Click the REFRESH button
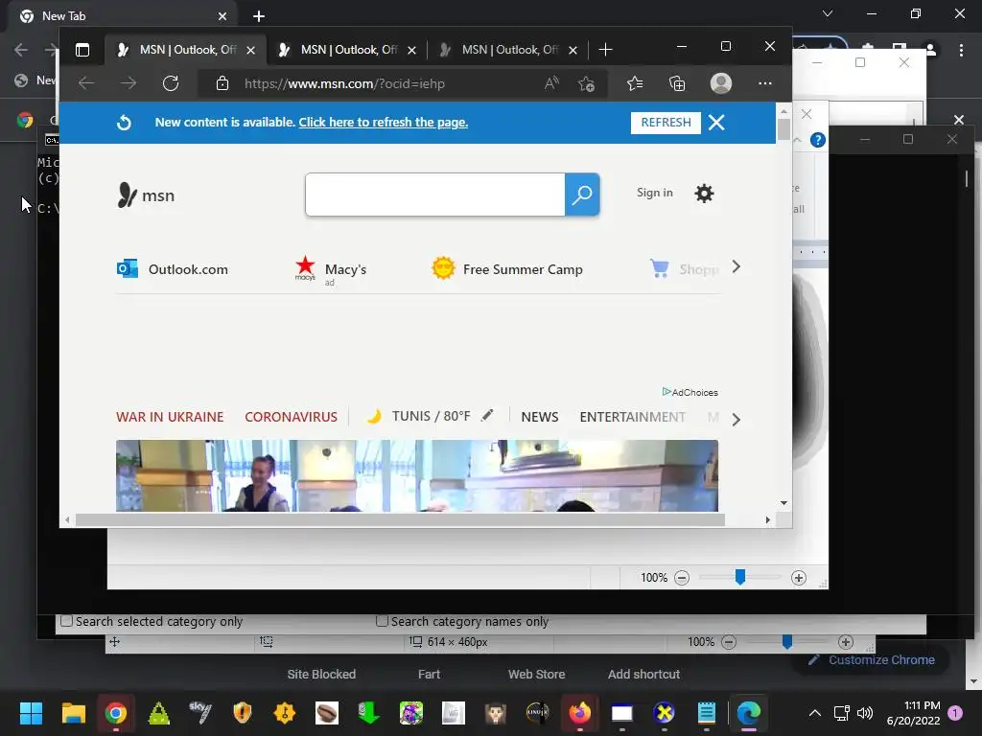 point(666,123)
